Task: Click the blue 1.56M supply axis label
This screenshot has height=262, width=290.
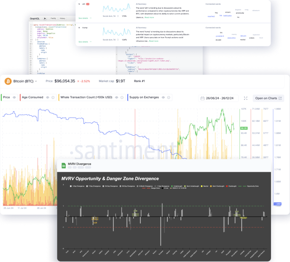Action: point(277,204)
